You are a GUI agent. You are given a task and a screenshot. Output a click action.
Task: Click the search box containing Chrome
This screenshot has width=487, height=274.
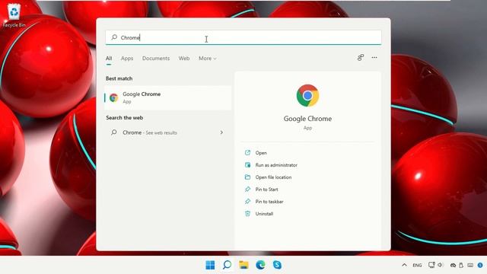243,37
